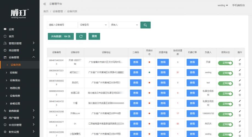Image resolution: width=252 pixels, height=137 pixels.
Task: Open the 设备型号 dropdown
Action: pos(94,25)
